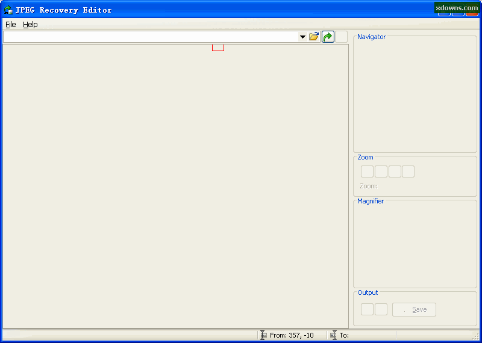The image size is (482, 343).
Task: Click the first button in Output panel
Action: 367,309
